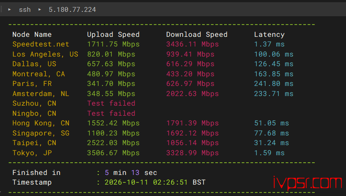
Task: Click the Hong Kong latency 51.05 ms
Action: (271, 123)
